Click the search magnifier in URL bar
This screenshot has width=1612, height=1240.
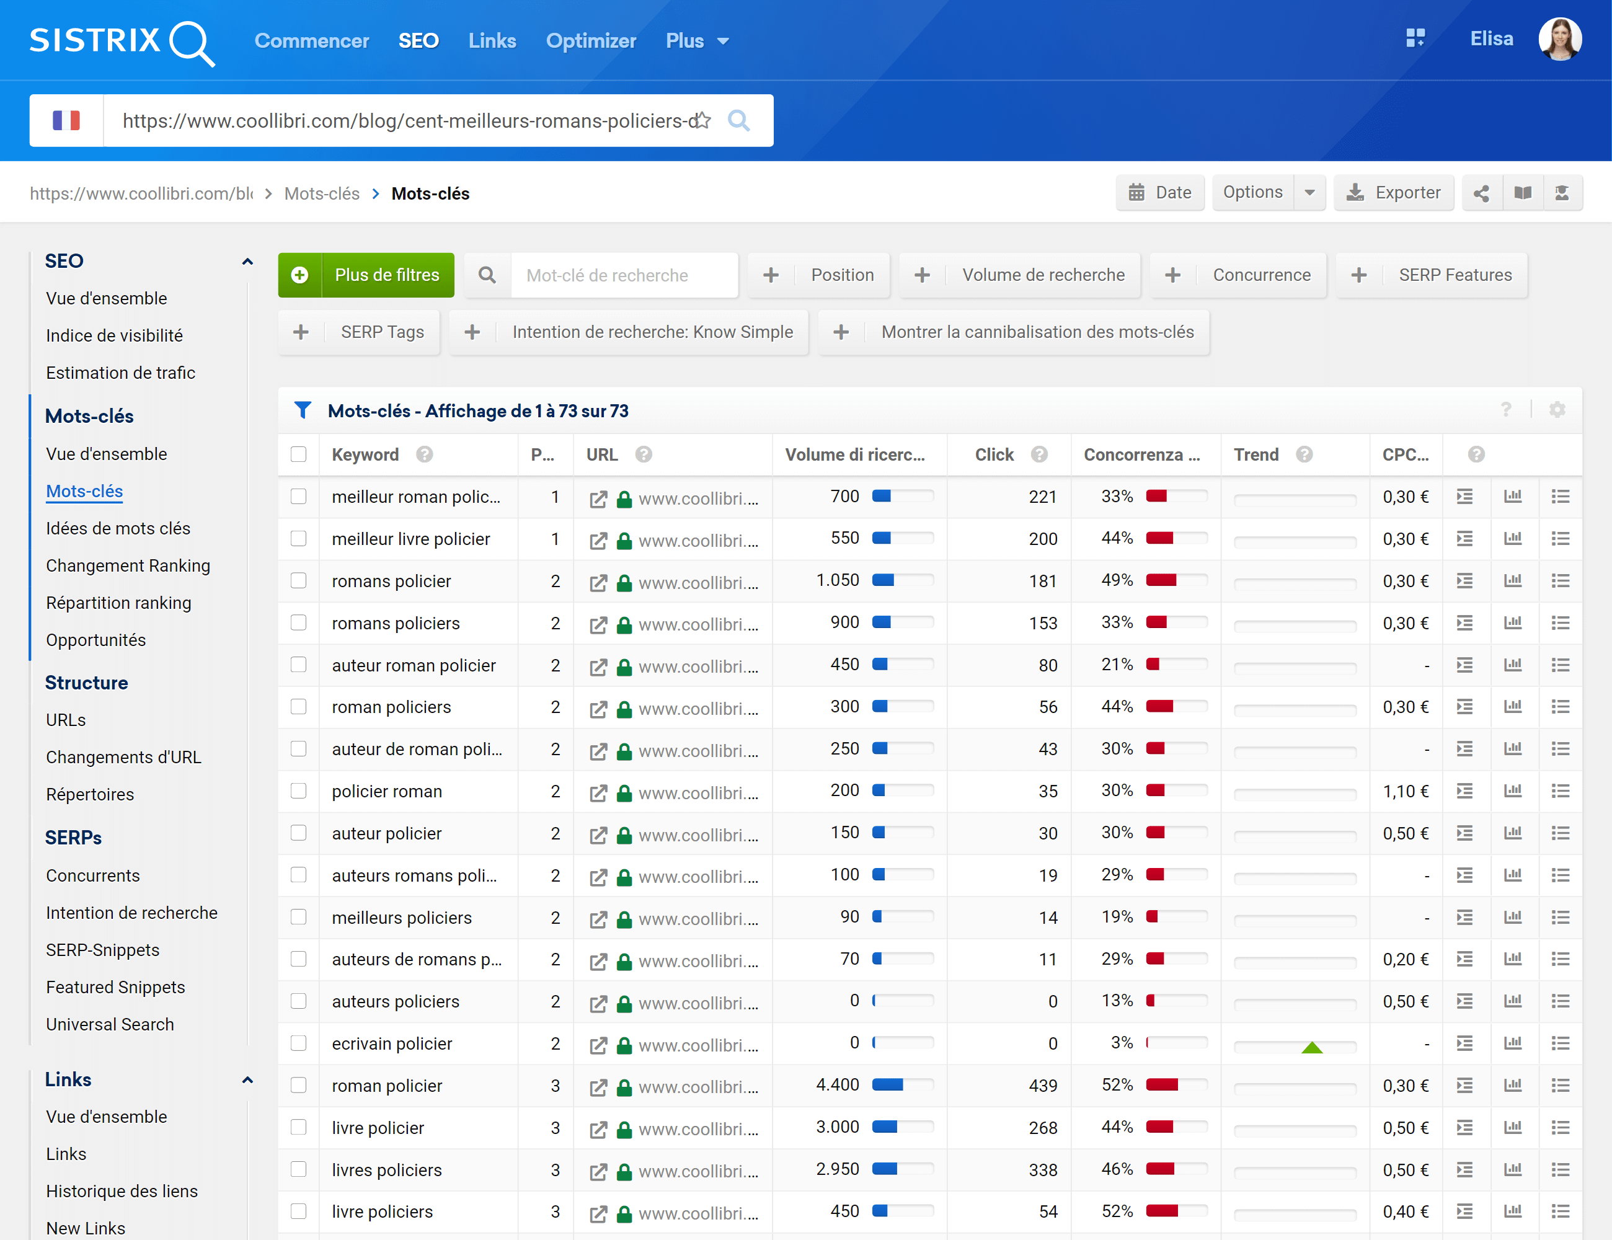(x=739, y=120)
